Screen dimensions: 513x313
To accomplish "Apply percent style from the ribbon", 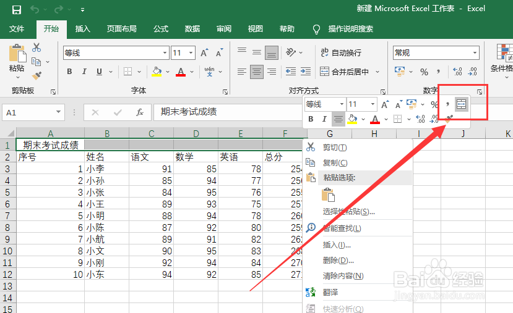I will coord(425,72).
